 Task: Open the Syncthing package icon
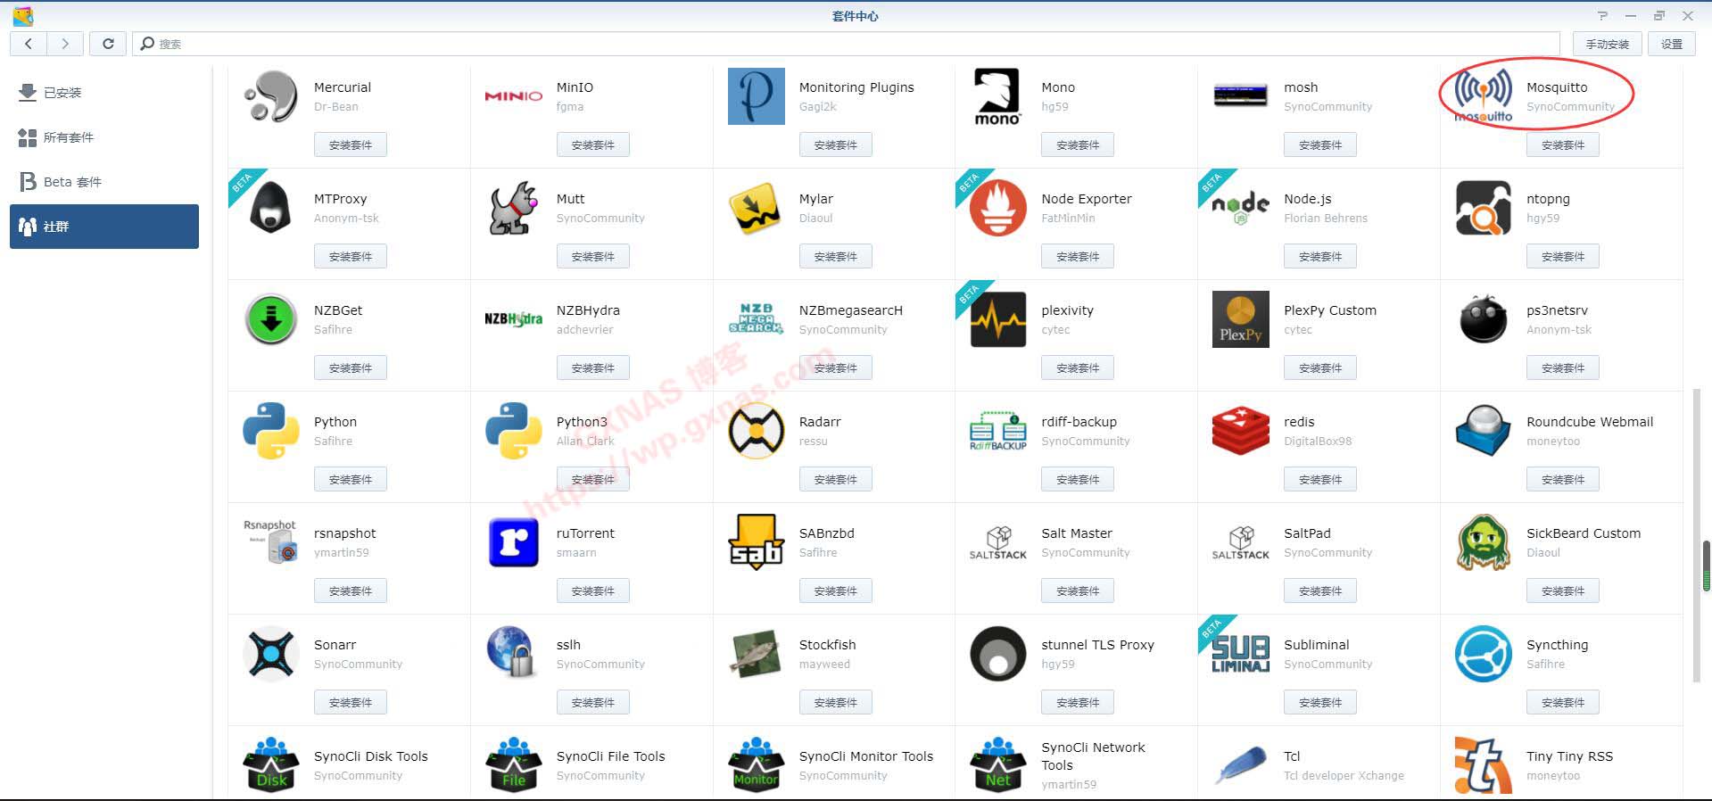tap(1484, 654)
